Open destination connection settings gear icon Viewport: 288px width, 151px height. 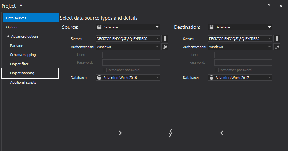click(x=277, y=47)
